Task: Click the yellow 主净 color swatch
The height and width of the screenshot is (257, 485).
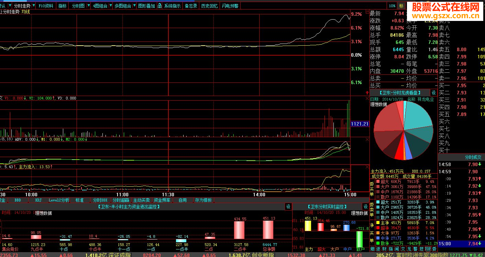Action: [378, 223]
